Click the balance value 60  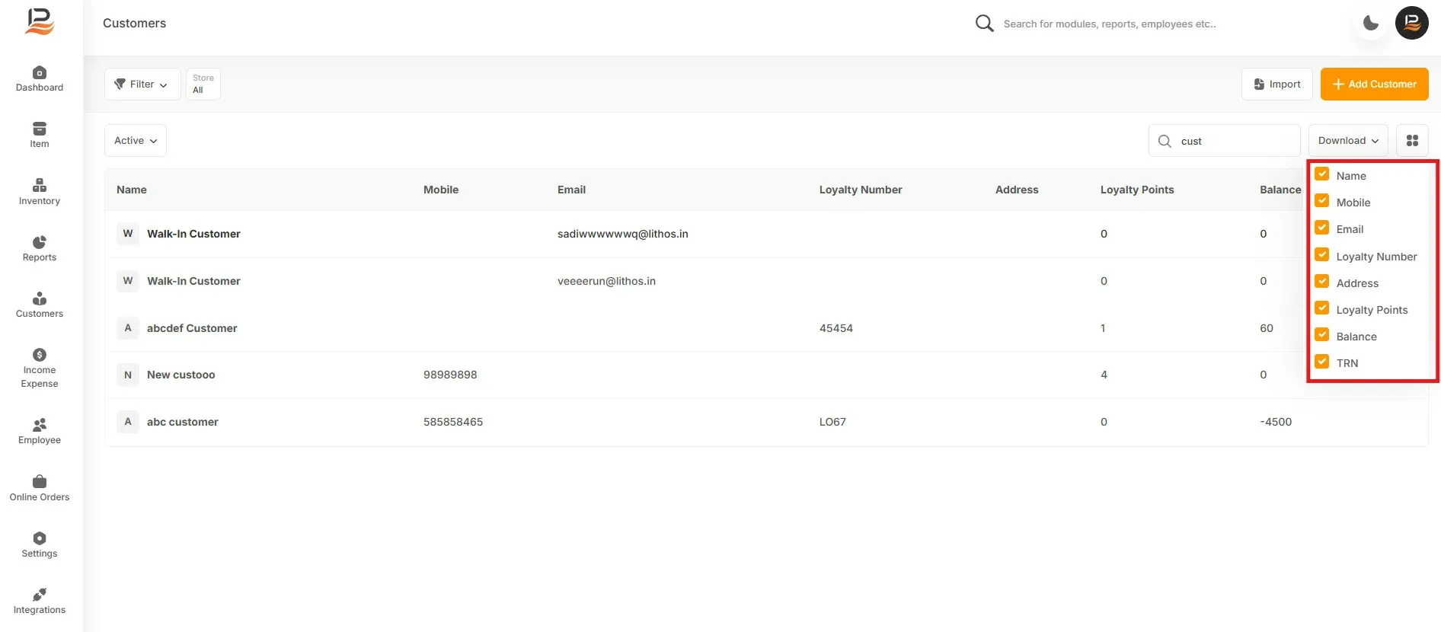(1267, 328)
